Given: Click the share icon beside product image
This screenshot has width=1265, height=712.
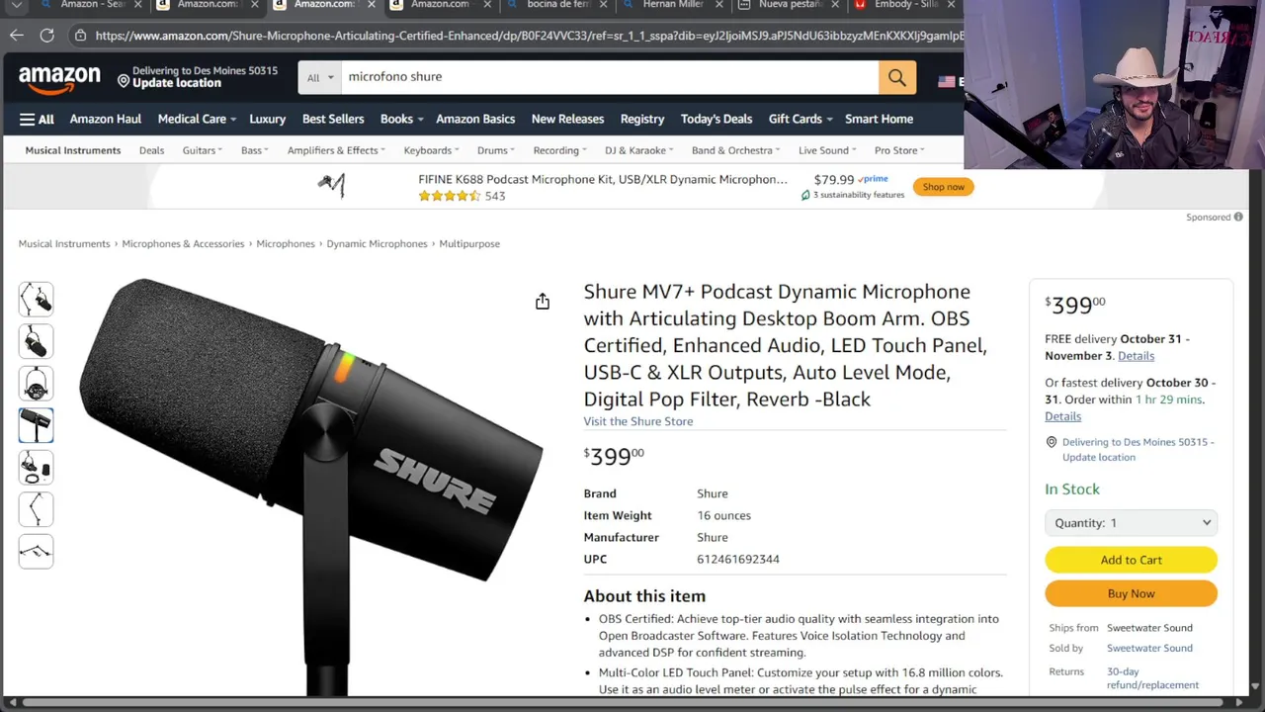Looking at the screenshot, I should (x=543, y=302).
